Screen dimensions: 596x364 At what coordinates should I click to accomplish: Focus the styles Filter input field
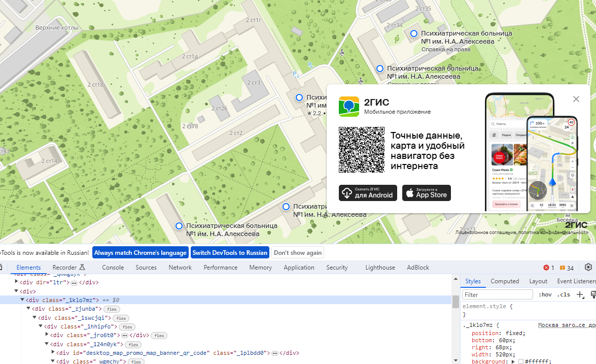(498, 295)
